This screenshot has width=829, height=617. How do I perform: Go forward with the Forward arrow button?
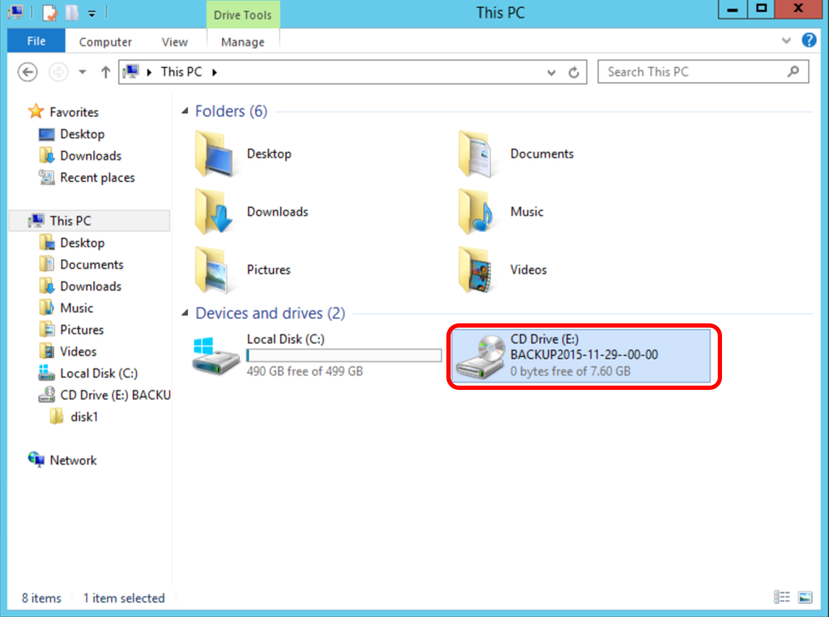coord(58,71)
